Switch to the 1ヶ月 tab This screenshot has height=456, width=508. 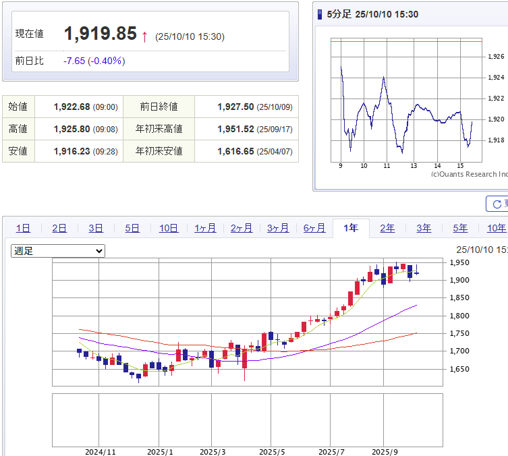click(205, 228)
